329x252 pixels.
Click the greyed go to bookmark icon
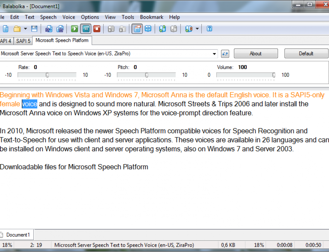coord(174,29)
